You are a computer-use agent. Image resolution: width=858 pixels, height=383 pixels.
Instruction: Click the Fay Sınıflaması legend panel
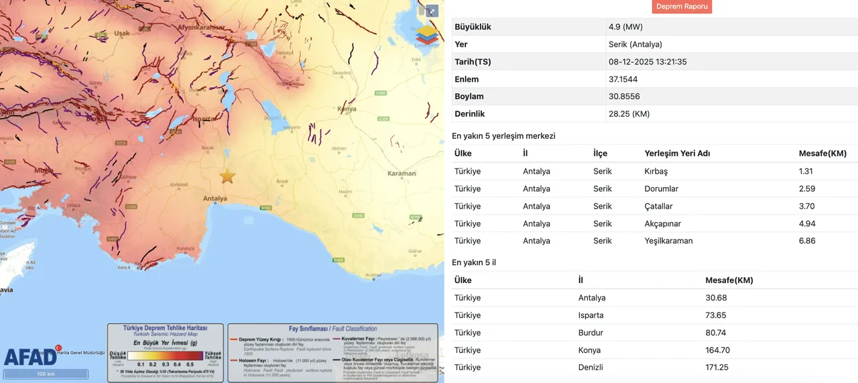(x=332, y=353)
